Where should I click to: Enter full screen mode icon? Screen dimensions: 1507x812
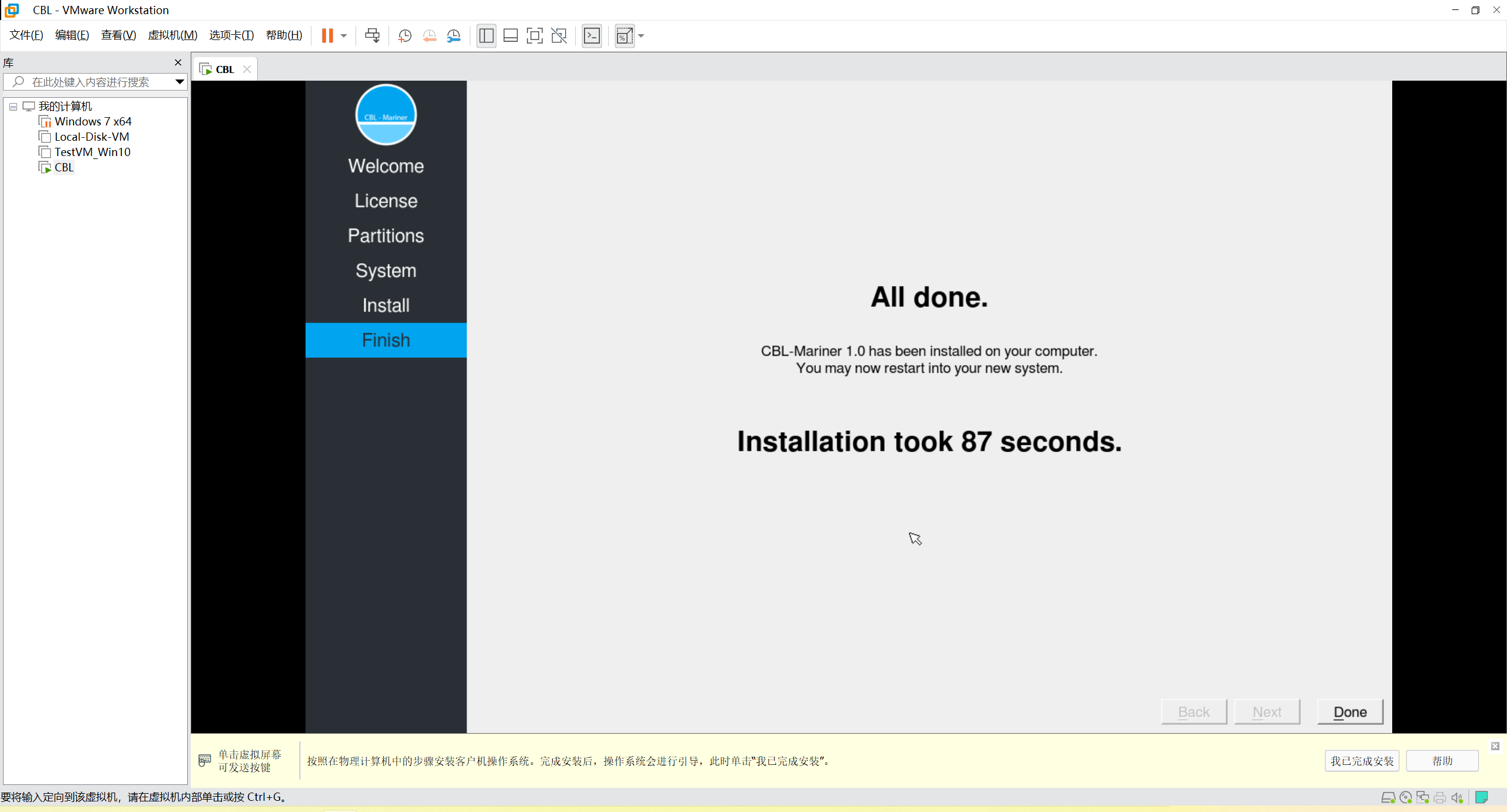click(535, 36)
